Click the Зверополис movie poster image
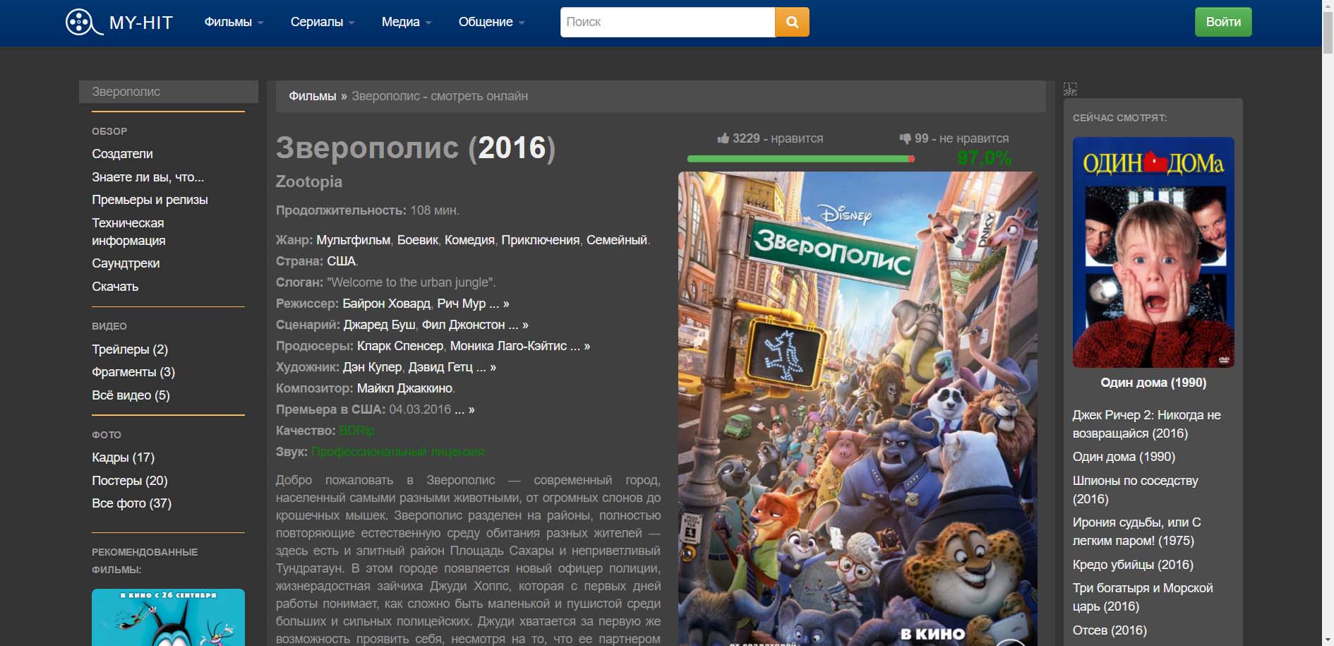This screenshot has width=1334, height=646. pyautogui.click(x=858, y=408)
